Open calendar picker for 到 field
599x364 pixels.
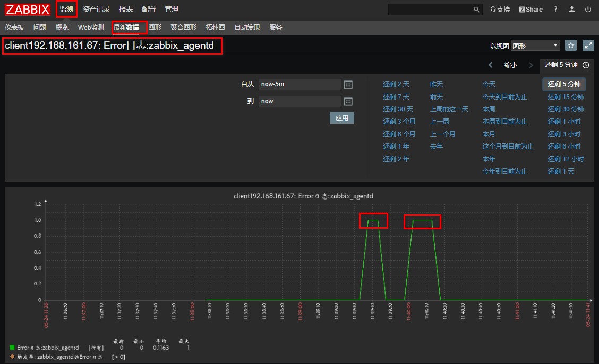[x=348, y=101]
